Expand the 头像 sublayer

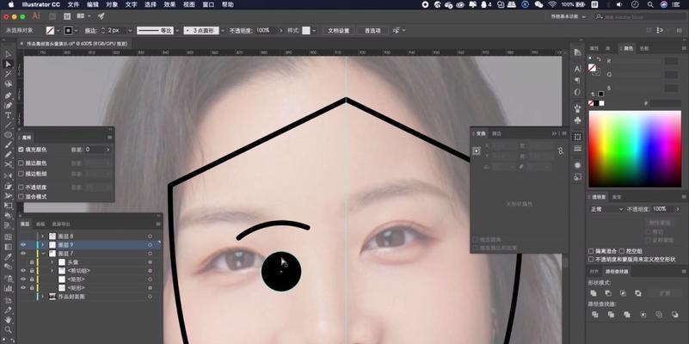click(52, 261)
